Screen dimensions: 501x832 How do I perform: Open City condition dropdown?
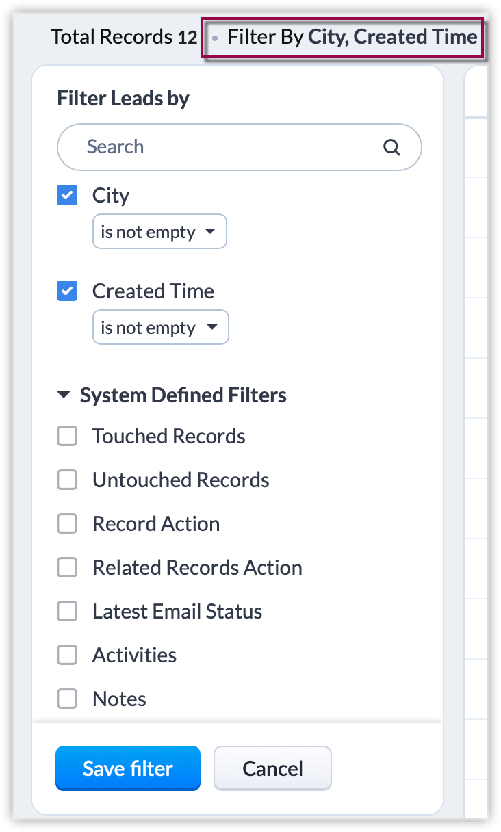(x=159, y=233)
